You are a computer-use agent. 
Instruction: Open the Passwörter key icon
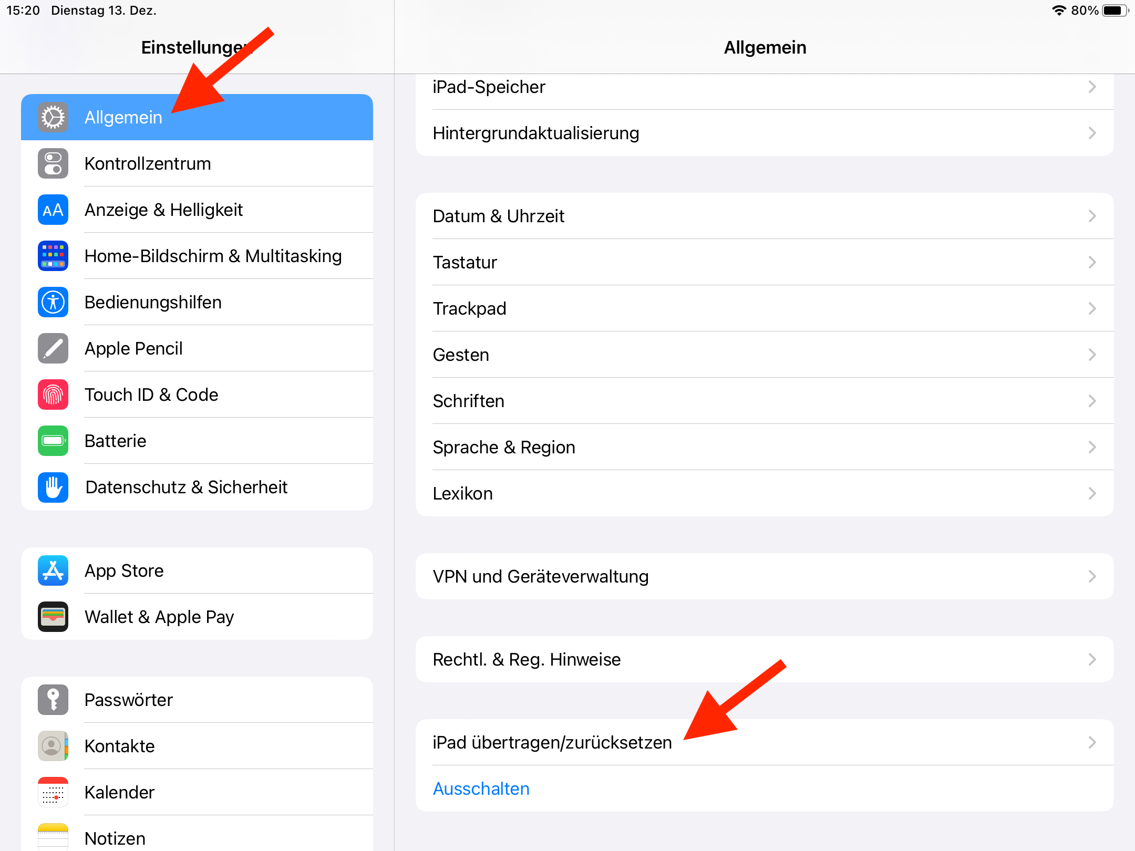53,700
